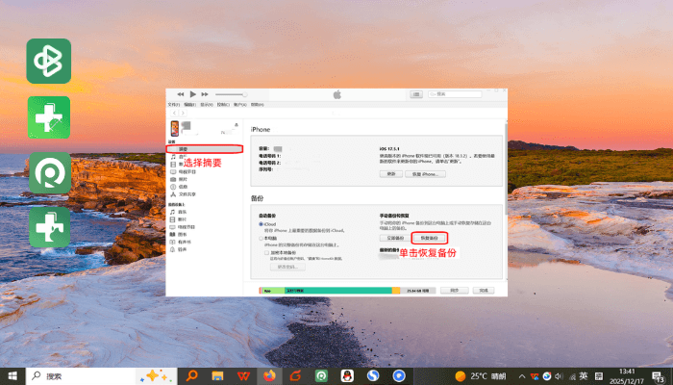The width and height of the screenshot is (673, 385).
Task: Select 图书 under 我的设备上
Action: tap(179, 234)
